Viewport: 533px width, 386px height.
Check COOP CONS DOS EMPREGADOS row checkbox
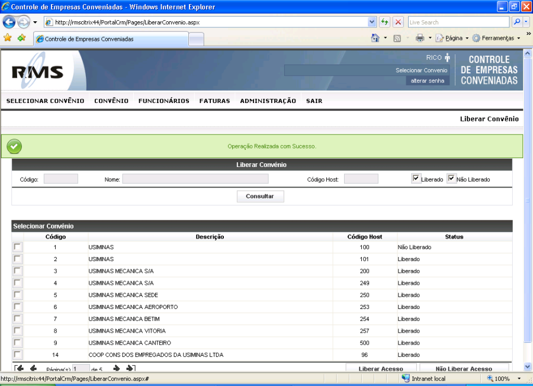point(17,355)
